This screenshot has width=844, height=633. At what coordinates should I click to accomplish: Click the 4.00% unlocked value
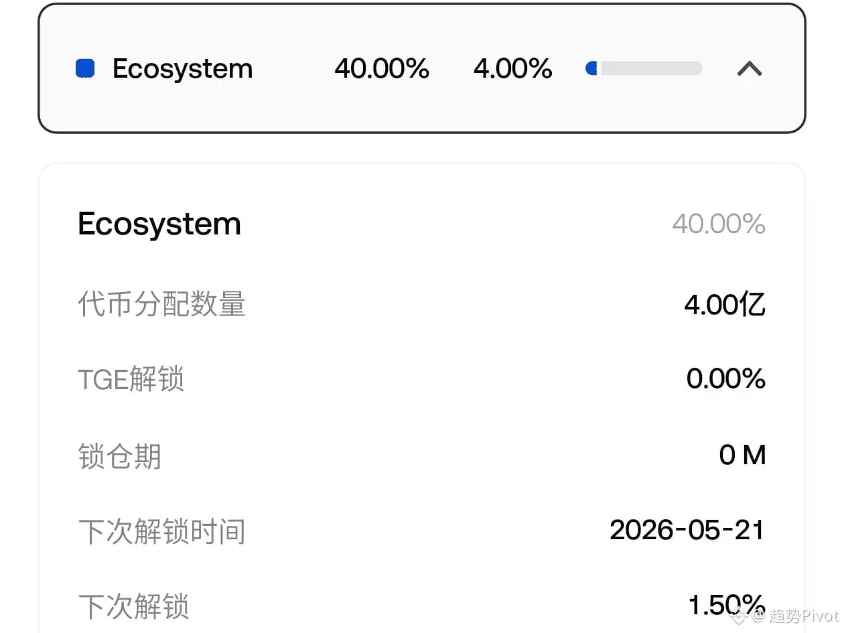512,69
